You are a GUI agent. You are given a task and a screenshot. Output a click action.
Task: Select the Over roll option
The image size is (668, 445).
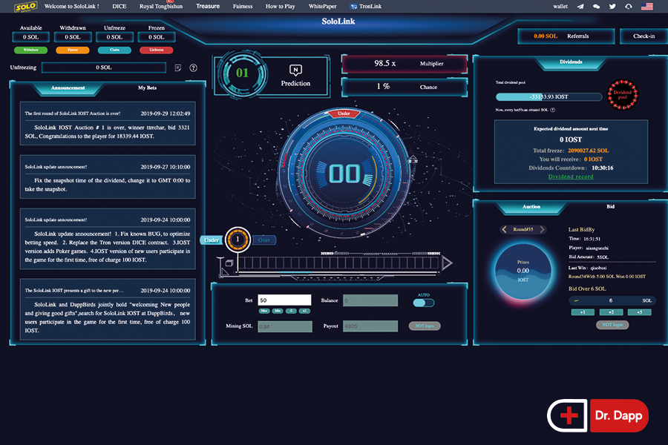coord(264,240)
